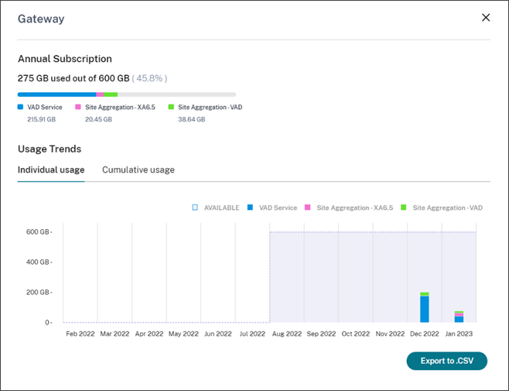Click the 45.8% usage percentage text

click(149, 78)
